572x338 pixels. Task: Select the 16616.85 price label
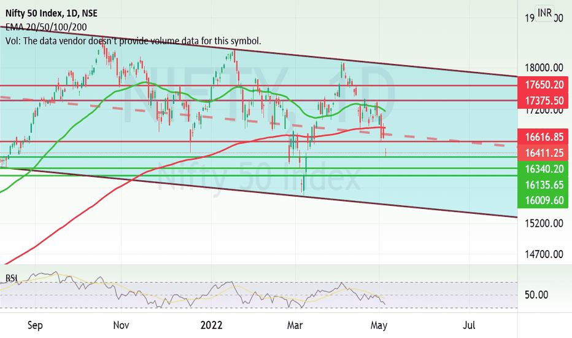pyautogui.click(x=543, y=137)
